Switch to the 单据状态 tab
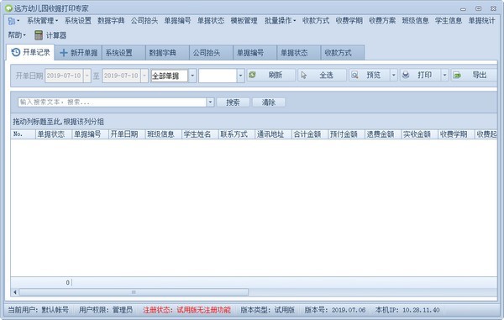The image size is (504, 320). pyautogui.click(x=298, y=53)
